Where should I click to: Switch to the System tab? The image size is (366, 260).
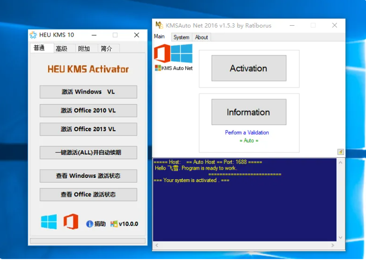pos(182,37)
